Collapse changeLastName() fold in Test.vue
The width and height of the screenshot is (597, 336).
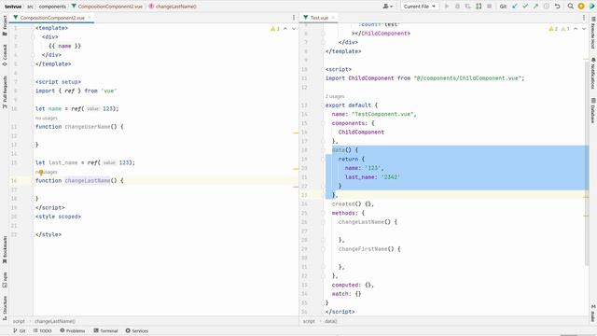point(324,222)
